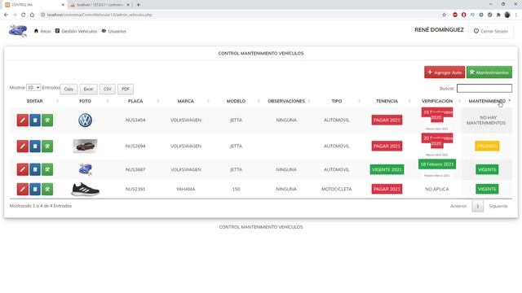Image resolution: width=522 pixels, height=293 pixels.
Task: Delete the Yamaha motorcycle NUS2391
Action: pos(35,189)
